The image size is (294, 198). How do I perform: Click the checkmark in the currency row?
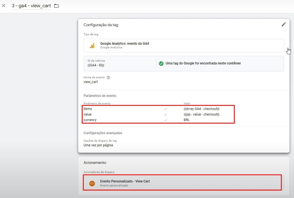tap(166, 120)
